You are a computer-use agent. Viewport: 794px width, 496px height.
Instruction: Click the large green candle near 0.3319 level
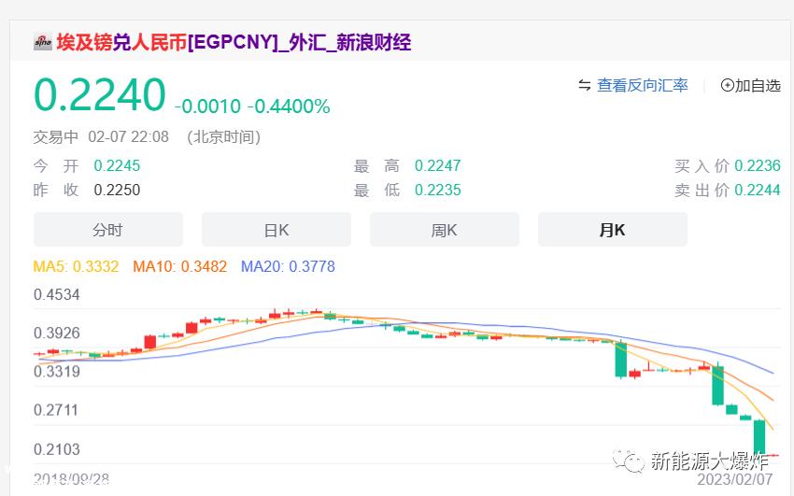tap(621, 360)
